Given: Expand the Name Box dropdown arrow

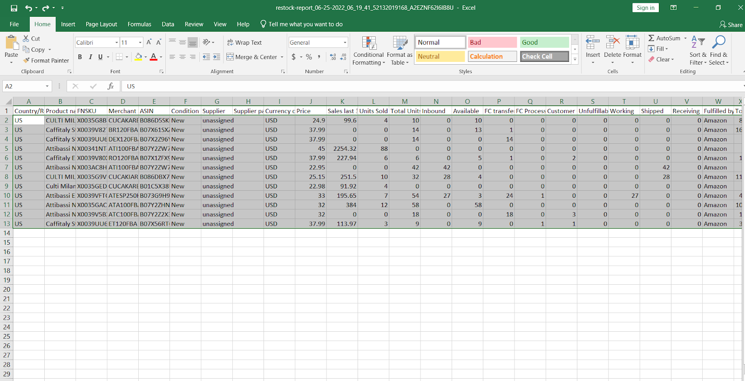Looking at the screenshot, I should point(47,86).
